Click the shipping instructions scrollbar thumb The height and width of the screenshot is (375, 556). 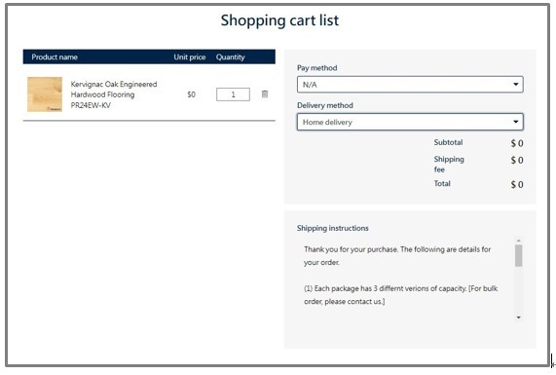(518, 255)
